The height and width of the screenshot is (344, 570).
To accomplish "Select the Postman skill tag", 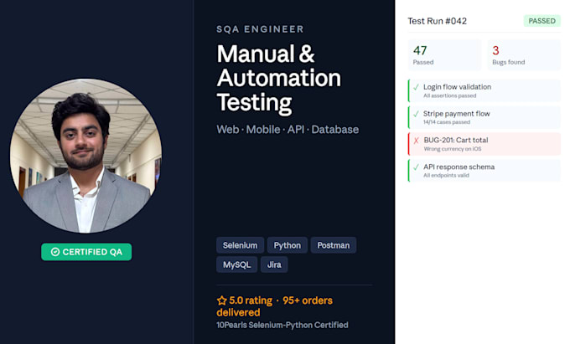I will [x=334, y=245].
